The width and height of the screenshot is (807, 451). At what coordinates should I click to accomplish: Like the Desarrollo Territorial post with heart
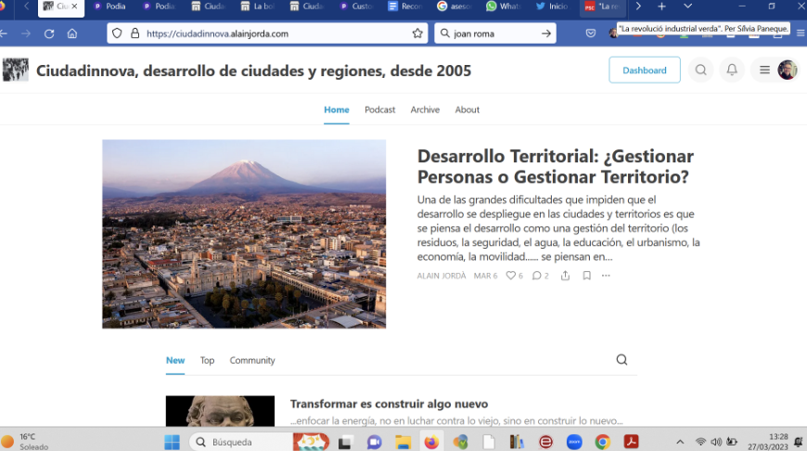point(510,276)
